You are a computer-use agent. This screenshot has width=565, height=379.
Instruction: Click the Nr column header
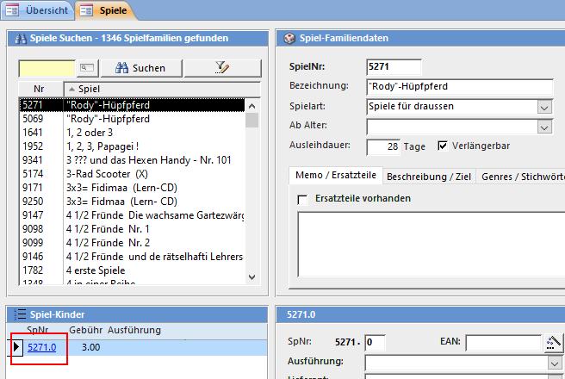[40, 89]
